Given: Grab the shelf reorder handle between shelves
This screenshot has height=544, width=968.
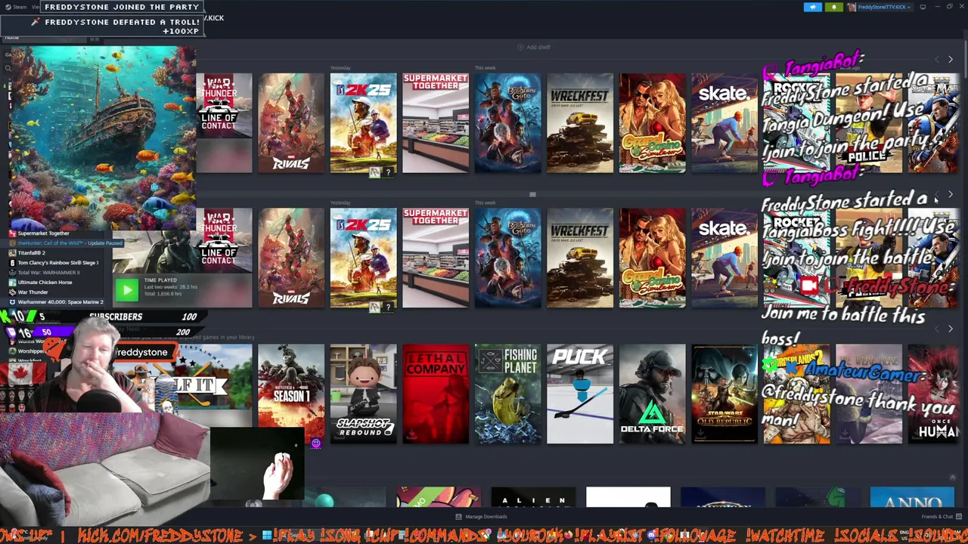Looking at the screenshot, I should click(532, 194).
